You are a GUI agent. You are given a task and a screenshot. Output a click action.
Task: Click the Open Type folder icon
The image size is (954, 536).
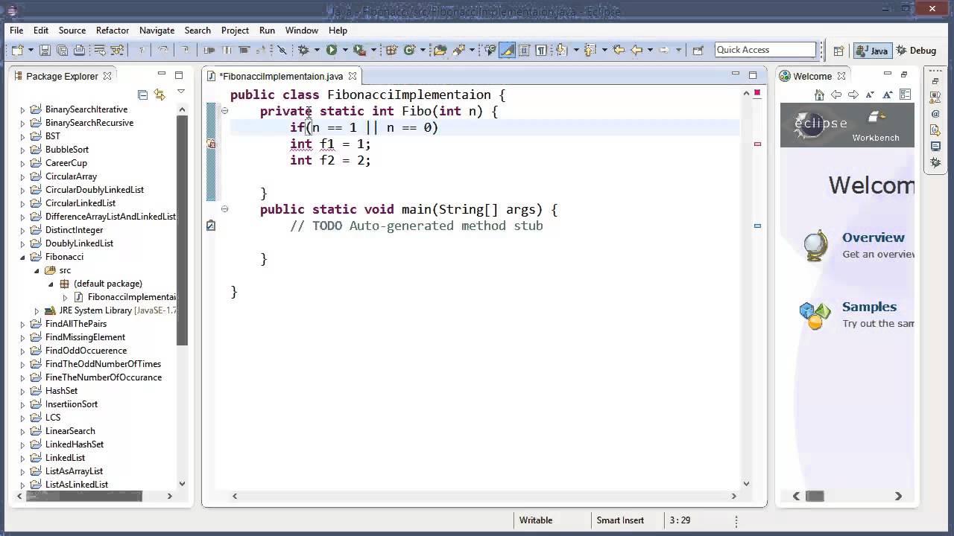[x=440, y=50]
